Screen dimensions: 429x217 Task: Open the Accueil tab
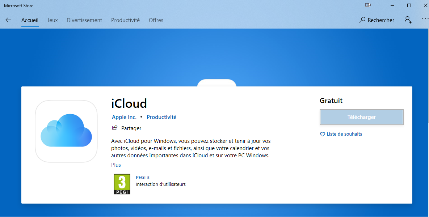[30, 20]
